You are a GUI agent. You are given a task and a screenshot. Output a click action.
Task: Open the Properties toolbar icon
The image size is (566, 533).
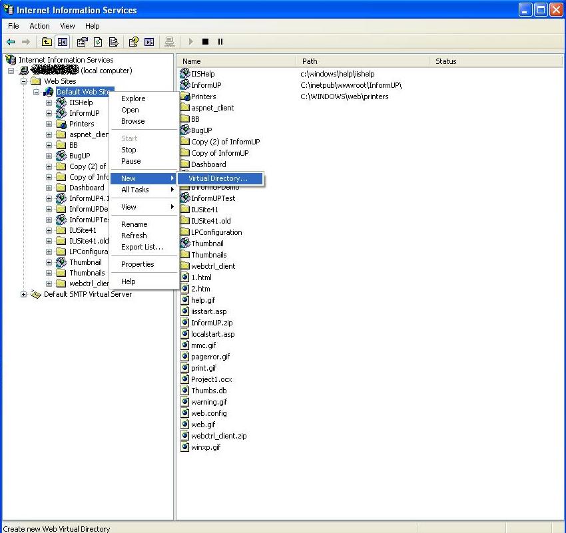tap(83, 42)
